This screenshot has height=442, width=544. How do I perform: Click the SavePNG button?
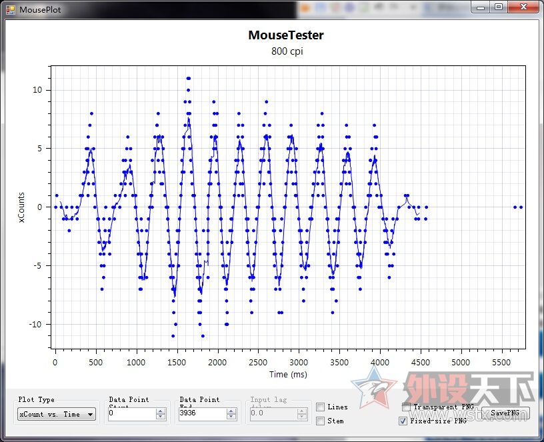[505, 413]
